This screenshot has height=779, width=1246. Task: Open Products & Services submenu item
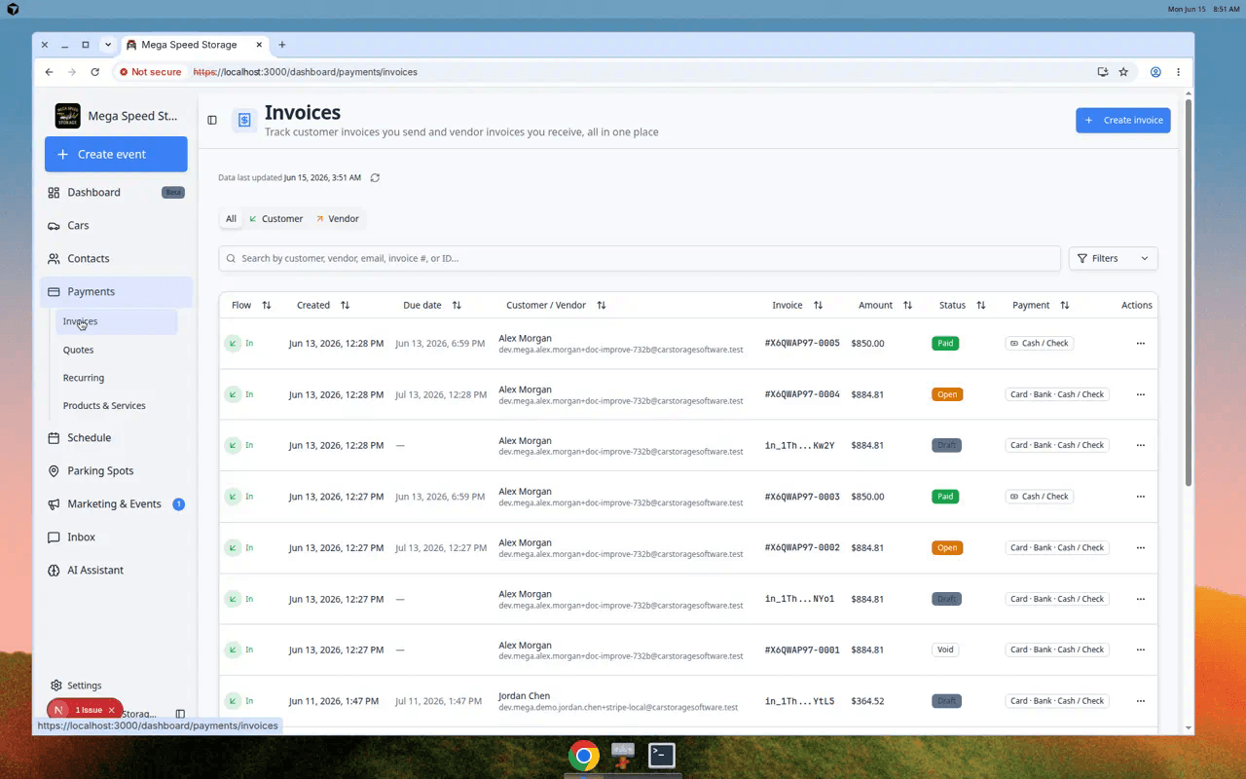tap(104, 406)
